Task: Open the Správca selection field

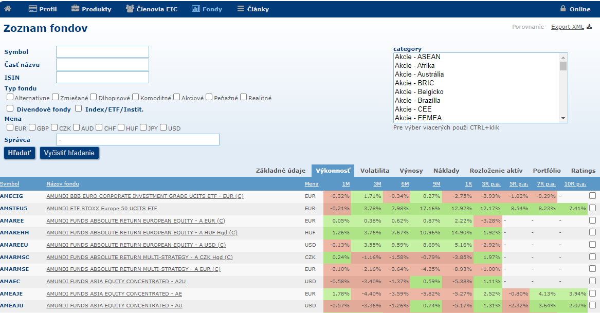Action: coord(137,140)
